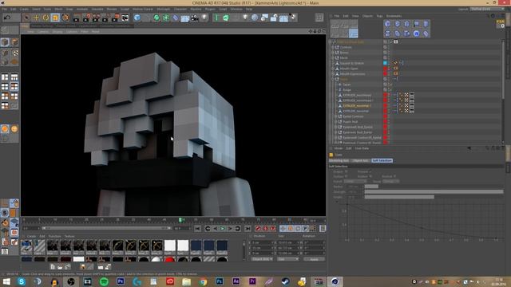Play the animation forwards

coord(223,229)
